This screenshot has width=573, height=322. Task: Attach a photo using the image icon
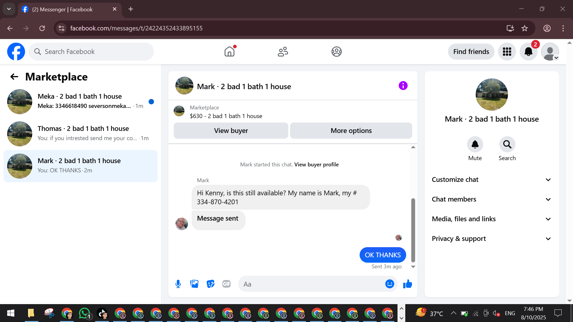coord(194,284)
